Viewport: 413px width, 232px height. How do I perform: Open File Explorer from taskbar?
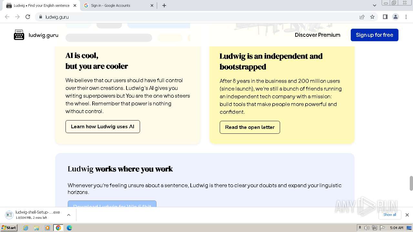coord(36,228)
